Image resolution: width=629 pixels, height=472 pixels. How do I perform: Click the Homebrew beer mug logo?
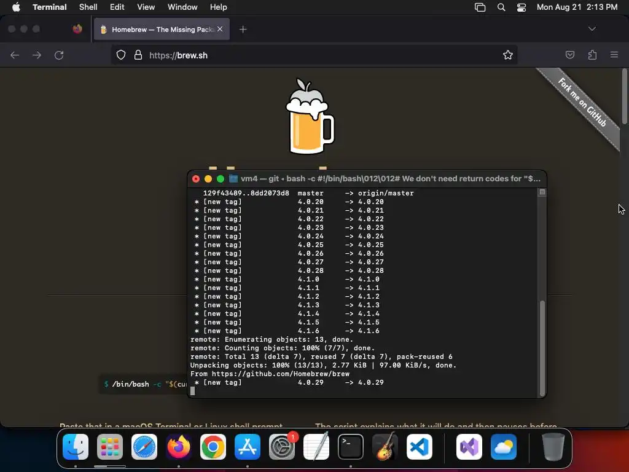(x=310, y=116)
